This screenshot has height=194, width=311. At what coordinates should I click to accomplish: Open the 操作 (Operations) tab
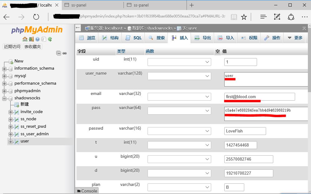272,38
